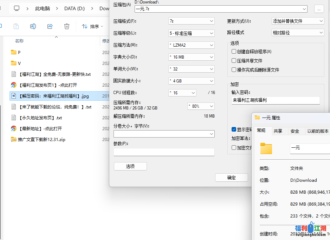The width and height of the screenshot is (330, 240).
Task: Uncheck the 显示密码 checkbox
Action: [233, 129]
